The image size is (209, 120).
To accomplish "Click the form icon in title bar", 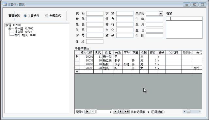I will [x=5, y=4].
